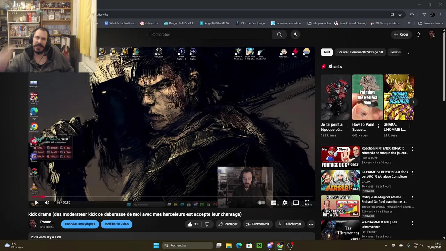Open the 8°C Nuageux weather widget
The width and height of the screenshot is (446, 251).
coord(13,245)
